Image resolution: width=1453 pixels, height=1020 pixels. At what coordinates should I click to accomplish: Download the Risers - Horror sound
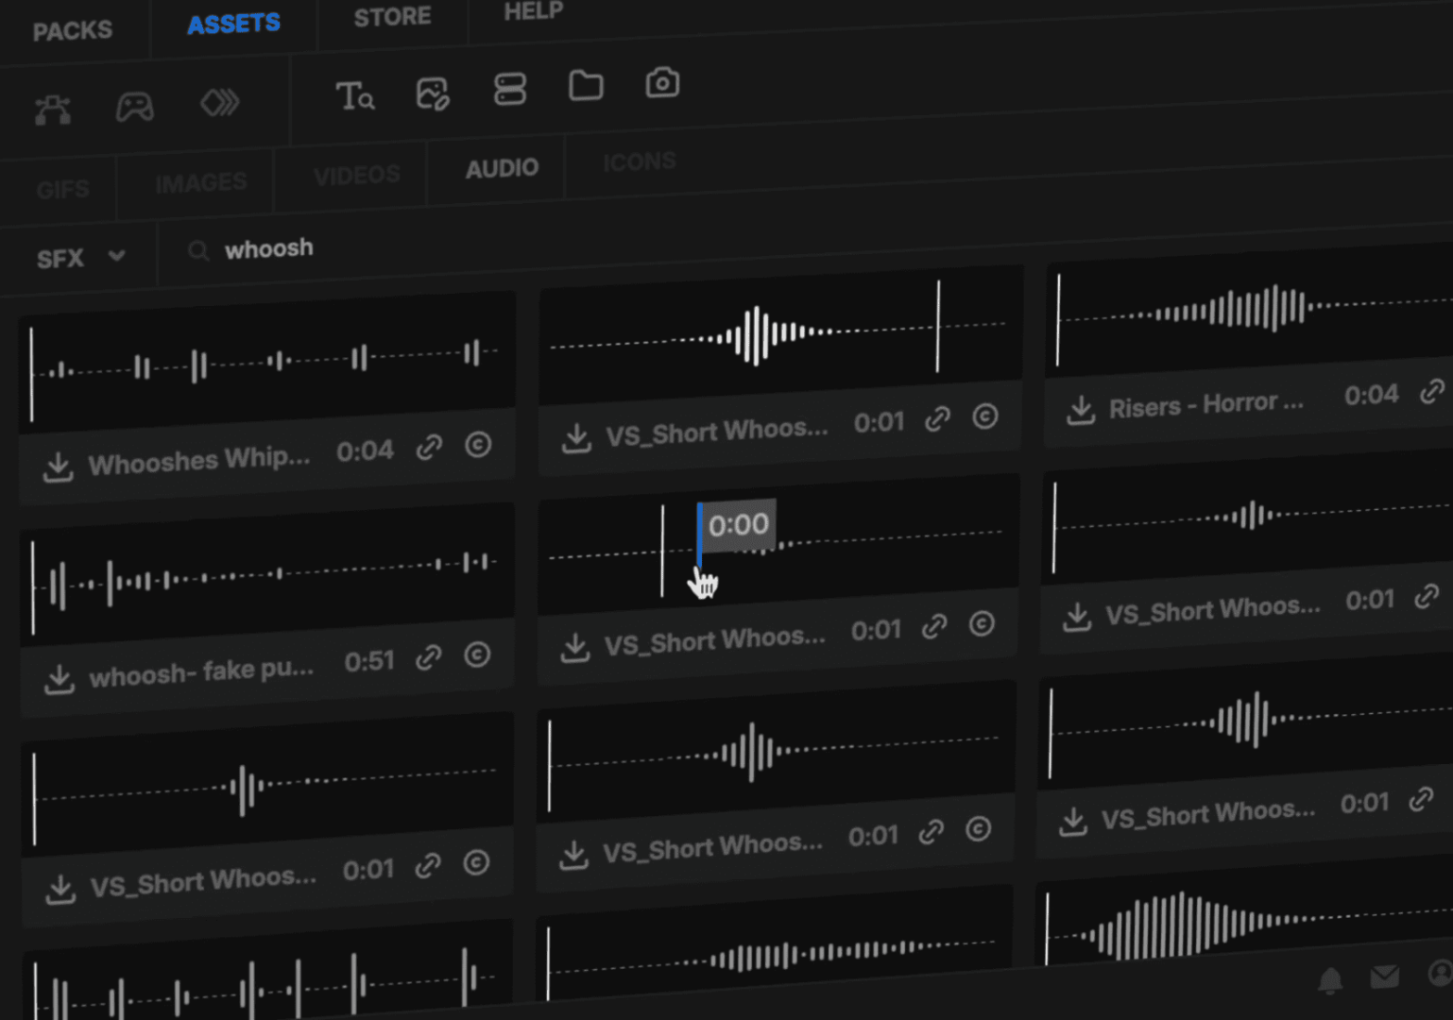tap(1081, 411)
